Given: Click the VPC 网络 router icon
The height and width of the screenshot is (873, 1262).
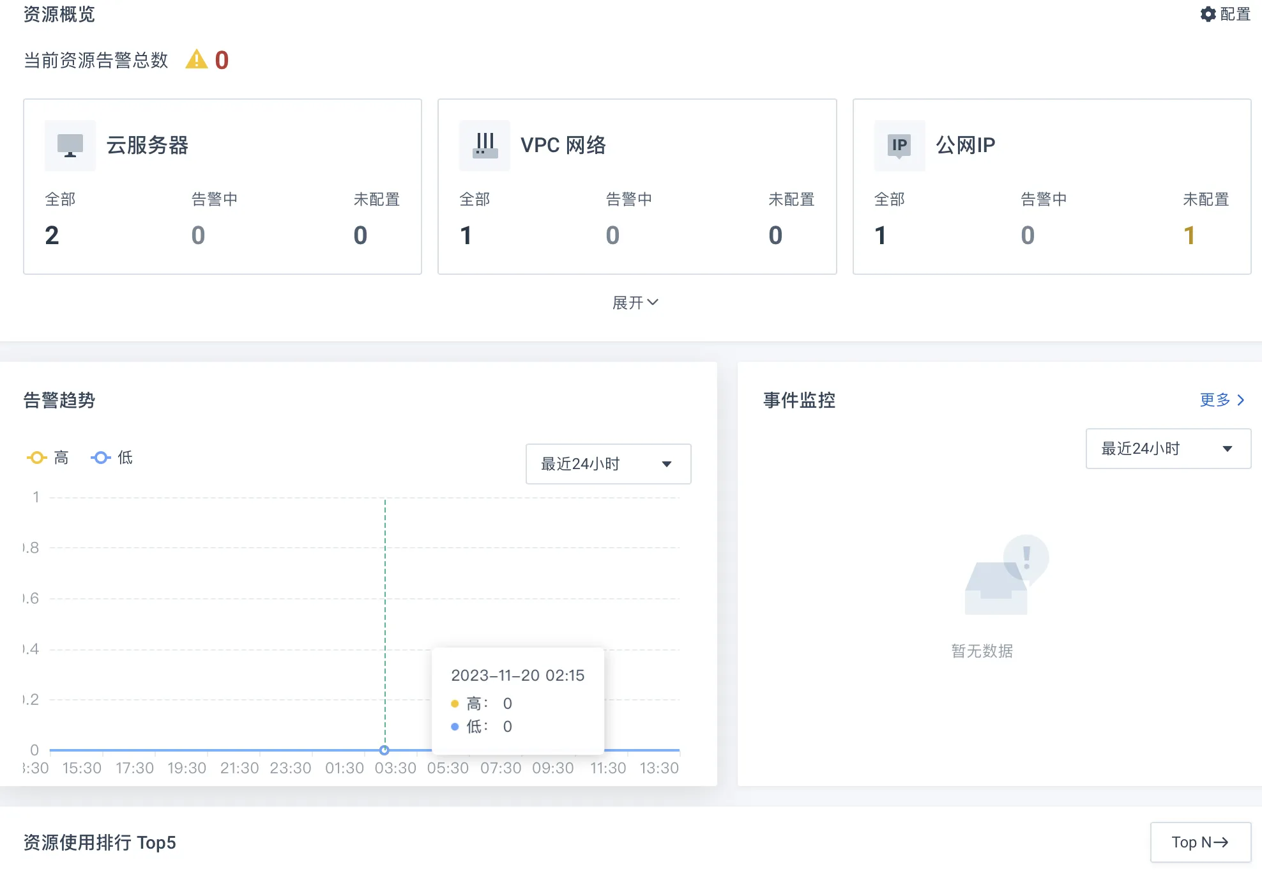Looking at the screenshot, I should coord(485,146).
